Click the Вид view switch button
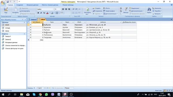This screenshot has width=173, height=97. point(6,11)
